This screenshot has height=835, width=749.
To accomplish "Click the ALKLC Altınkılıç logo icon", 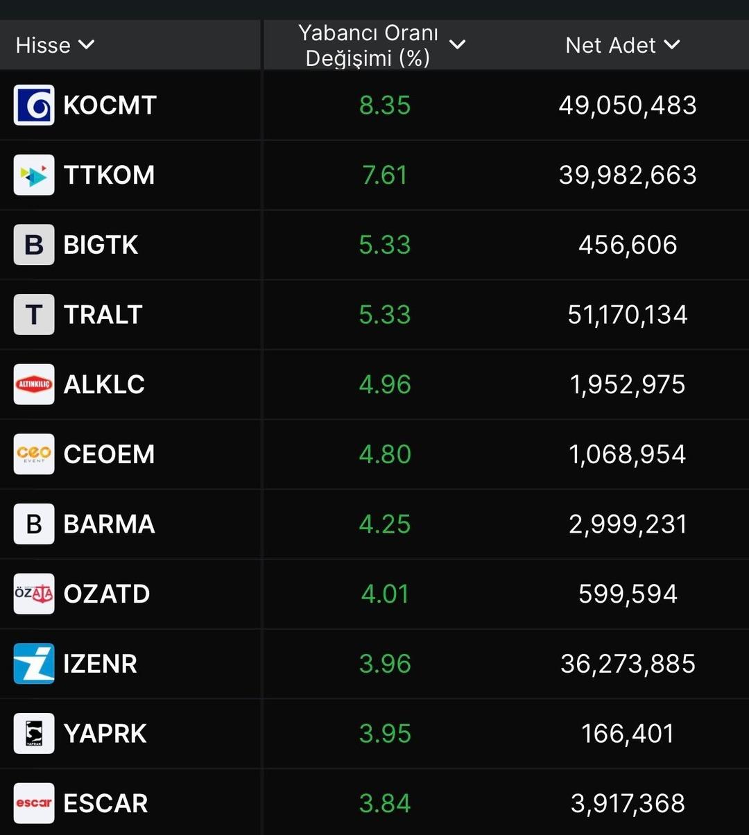I will [x=34, y=384].
